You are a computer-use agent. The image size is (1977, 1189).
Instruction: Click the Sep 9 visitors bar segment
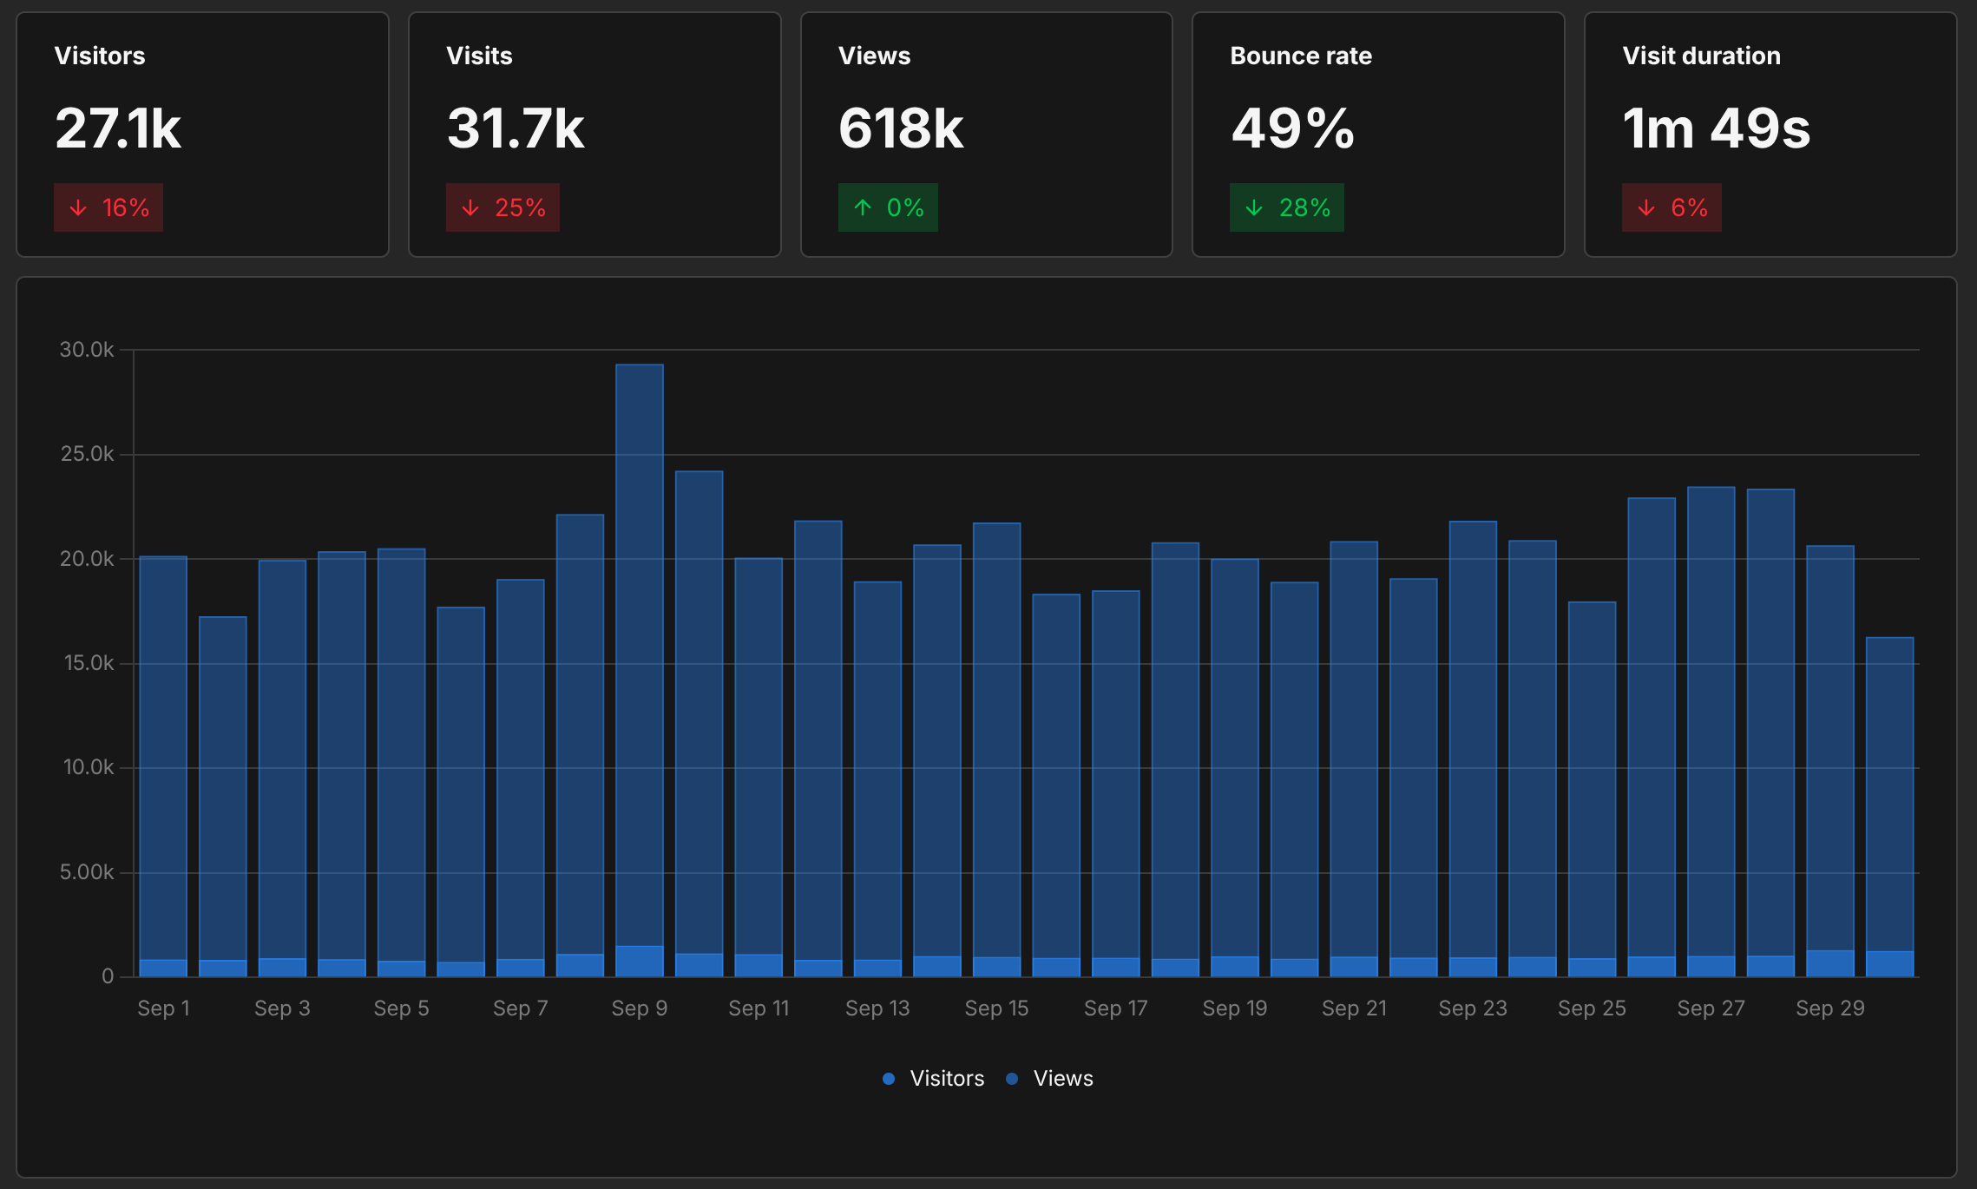(640, 962)
